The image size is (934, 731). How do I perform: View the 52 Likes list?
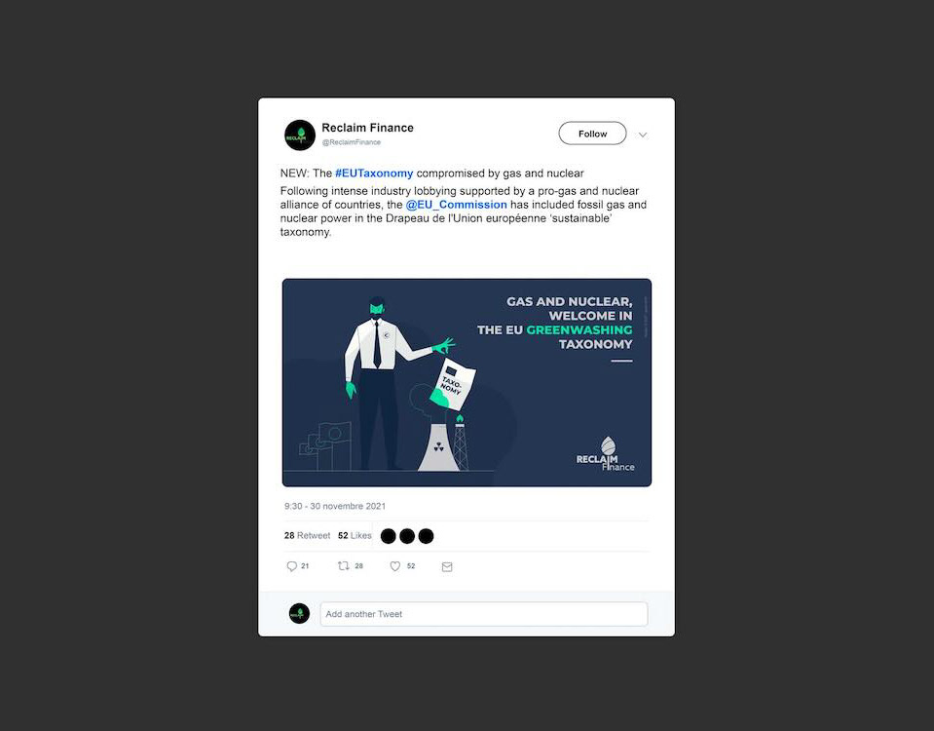coord(355,535)
